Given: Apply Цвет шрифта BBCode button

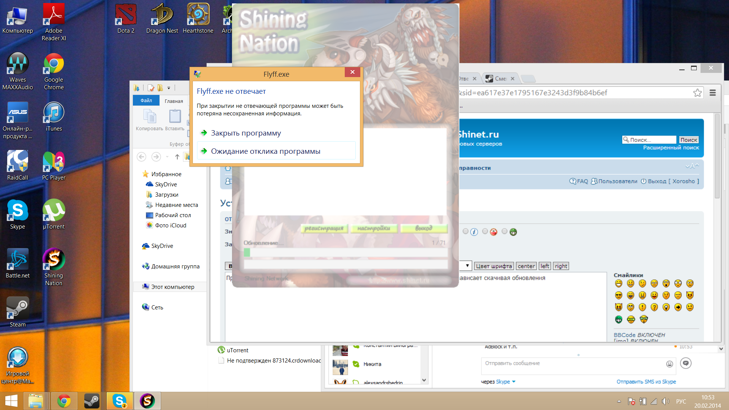Looking at the screenshot, I should click(x=494, y=266).
